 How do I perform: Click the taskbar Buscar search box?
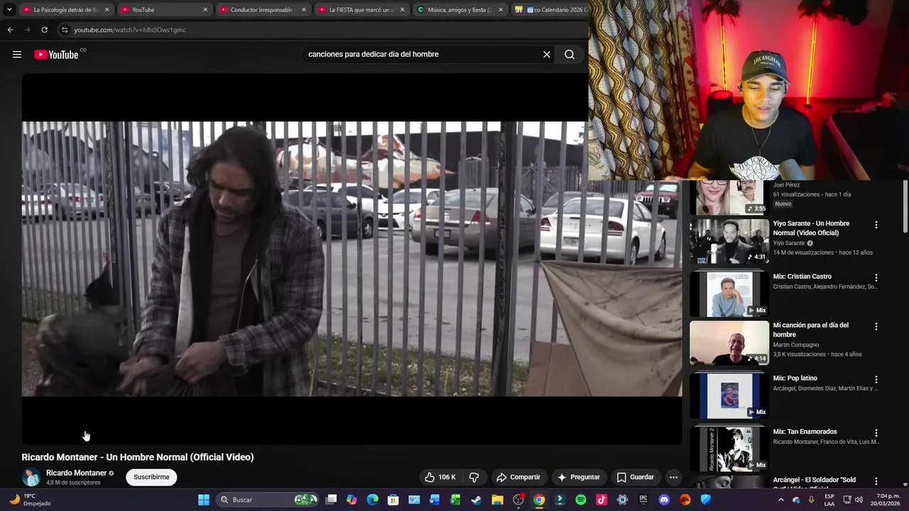click(x=268, y=500)
